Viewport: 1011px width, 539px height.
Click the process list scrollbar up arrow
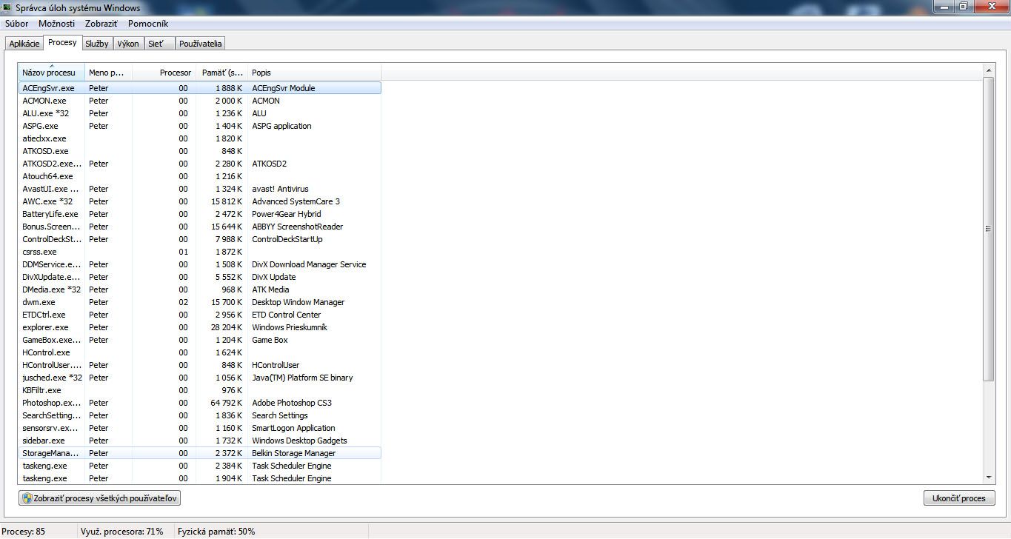pos(989,70)
